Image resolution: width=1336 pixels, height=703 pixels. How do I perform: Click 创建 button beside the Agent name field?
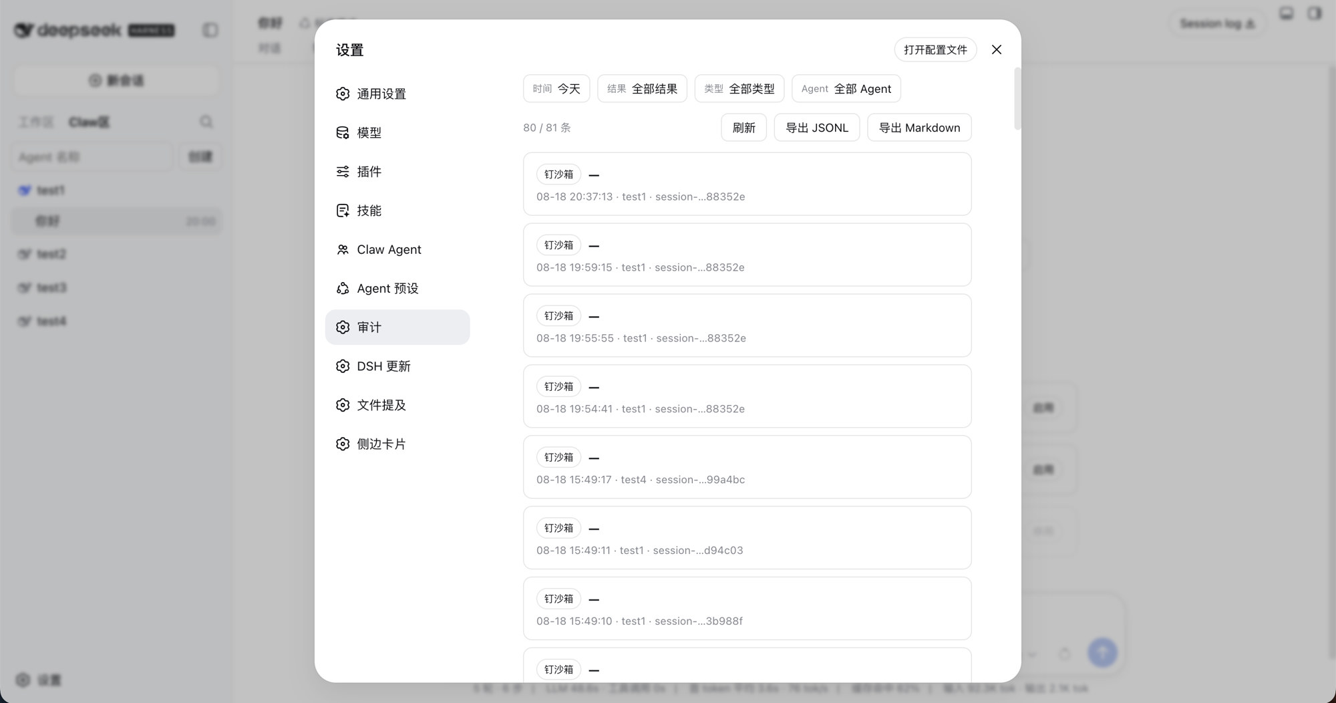[200, 157]
